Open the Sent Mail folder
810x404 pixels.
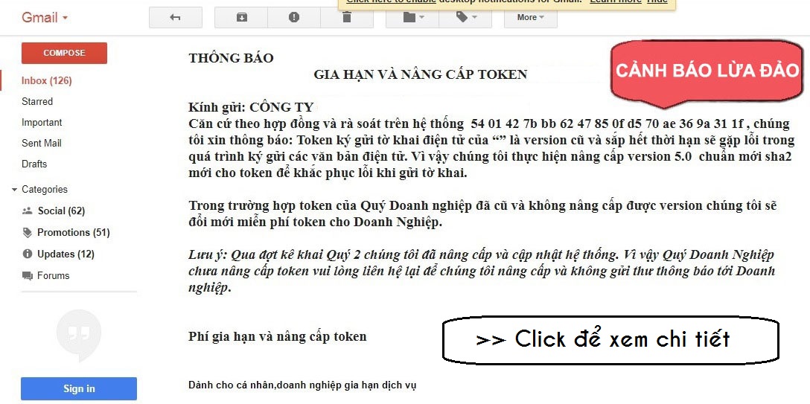[x=42, y=143]
